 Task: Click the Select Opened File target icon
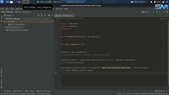pyautogui.click(x=39, y=15)
